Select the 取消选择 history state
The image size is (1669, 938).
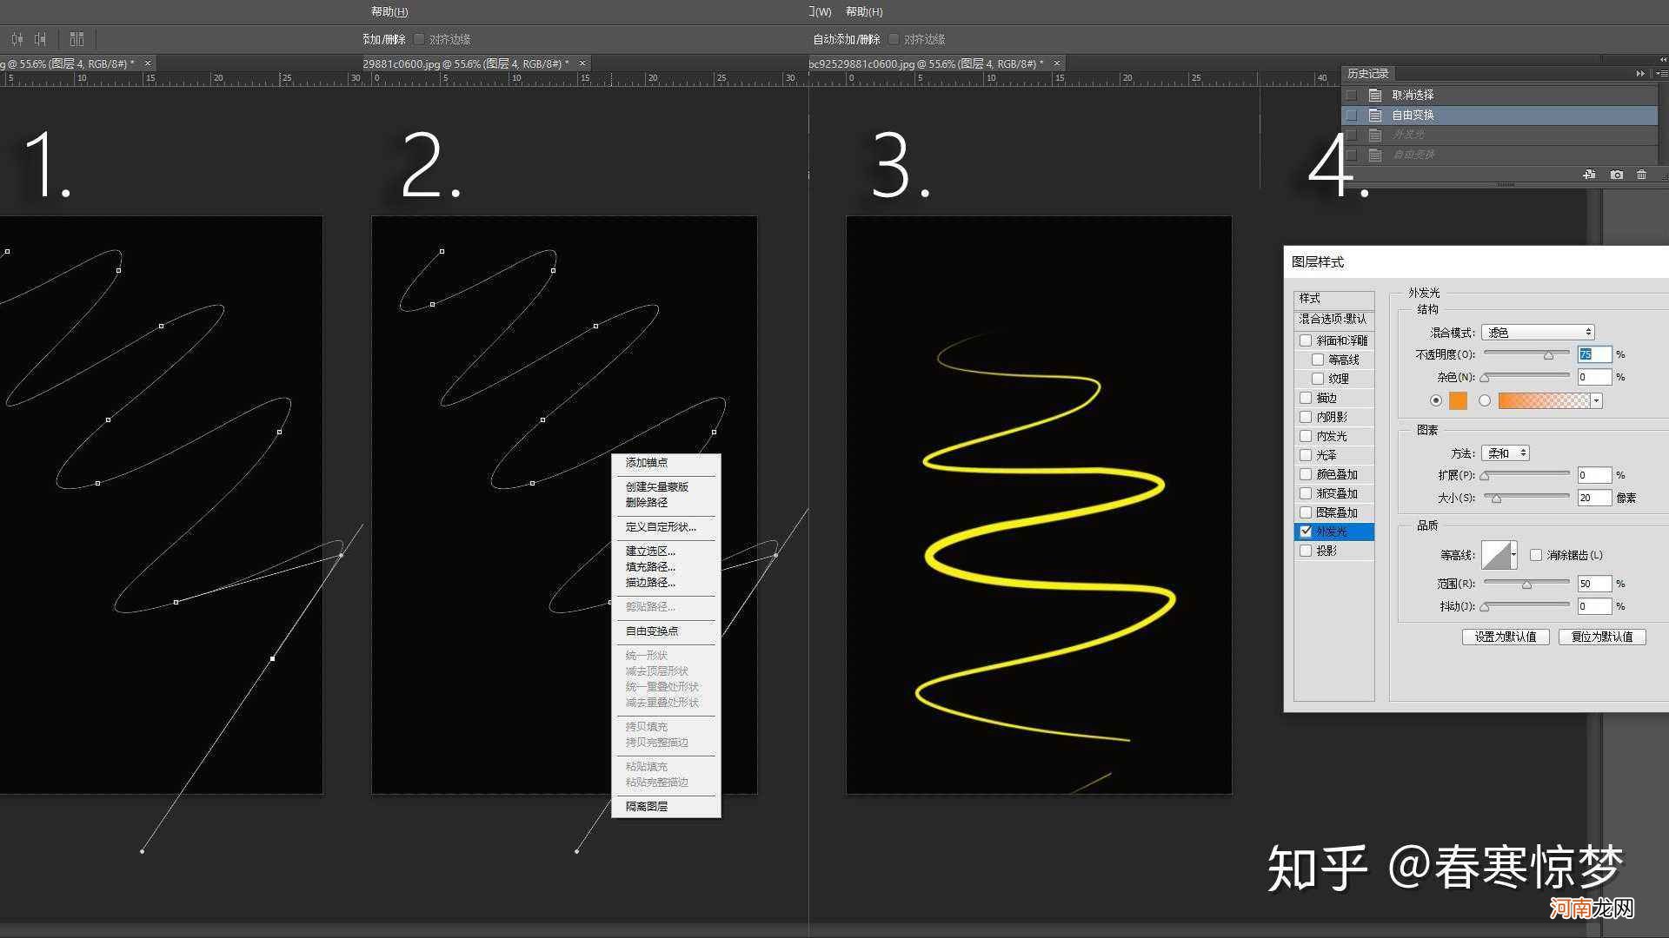point(1499,95)
